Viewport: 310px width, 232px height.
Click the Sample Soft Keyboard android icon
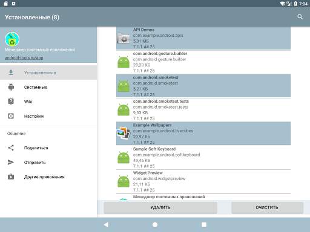[x=124, y=158]
